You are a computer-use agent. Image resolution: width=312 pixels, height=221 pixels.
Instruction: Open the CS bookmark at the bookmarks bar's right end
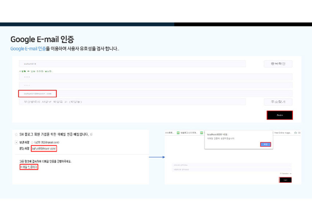tap(297, 133)
